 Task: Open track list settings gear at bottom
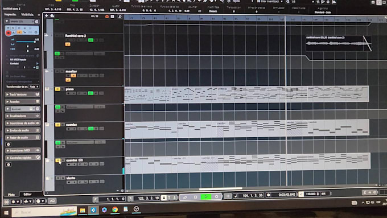(x=122, y=191)
